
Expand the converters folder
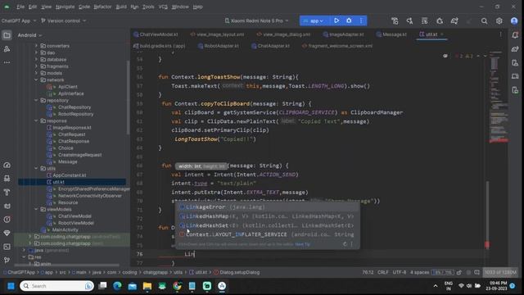(36, 46)
